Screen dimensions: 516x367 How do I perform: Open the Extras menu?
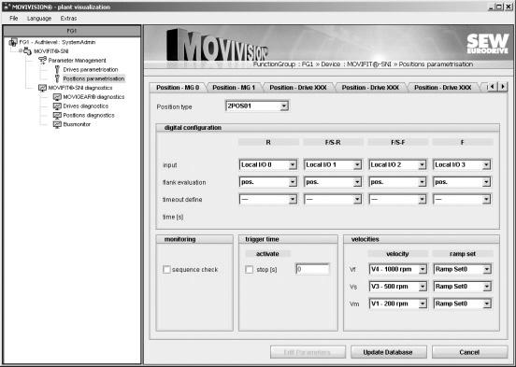coord(68,19)
